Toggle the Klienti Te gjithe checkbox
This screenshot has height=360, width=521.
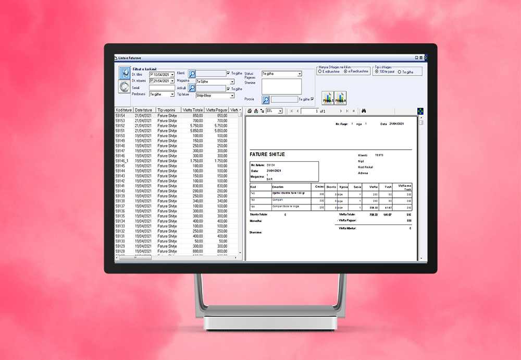pyautogui.click(x=229, y=74)
